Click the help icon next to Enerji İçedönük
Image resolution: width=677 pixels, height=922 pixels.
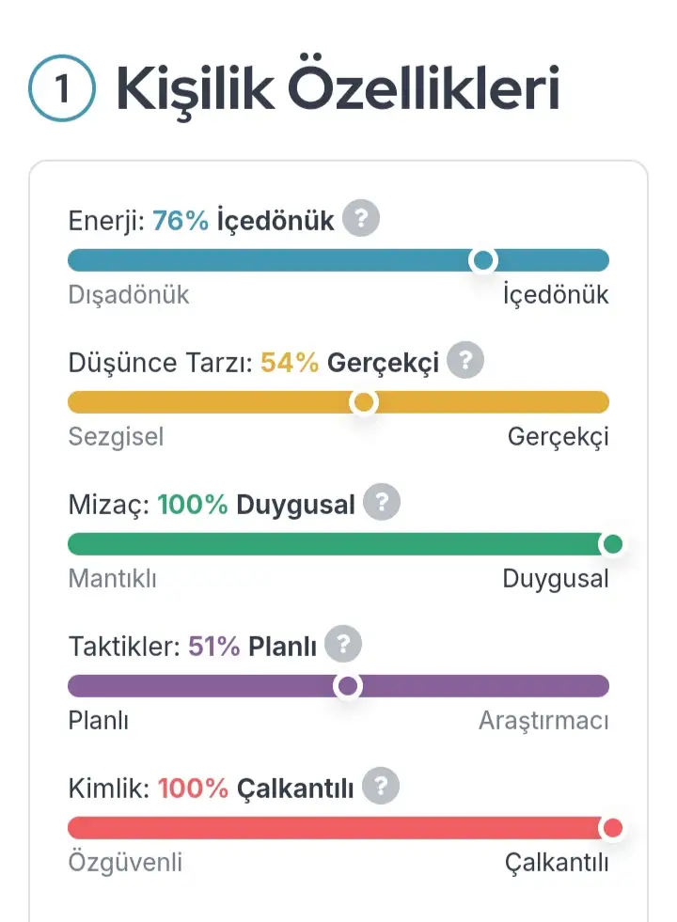point(361,220)
